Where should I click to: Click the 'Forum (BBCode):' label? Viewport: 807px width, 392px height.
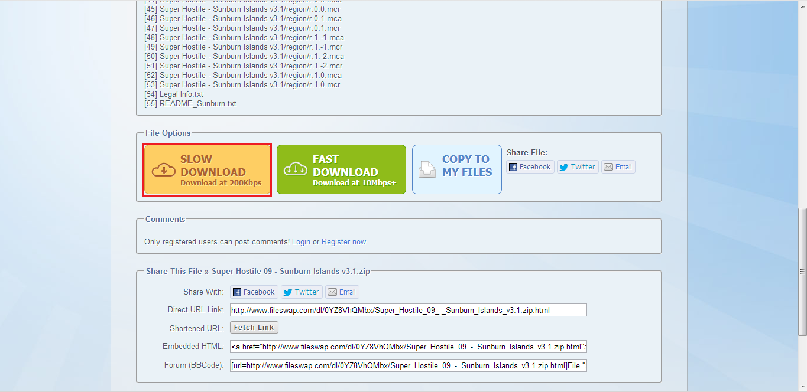(x=194, y=365)
